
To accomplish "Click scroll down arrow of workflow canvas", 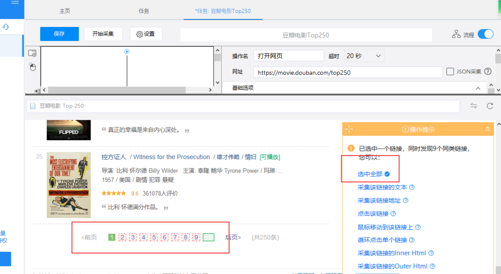I will point(218,83).
